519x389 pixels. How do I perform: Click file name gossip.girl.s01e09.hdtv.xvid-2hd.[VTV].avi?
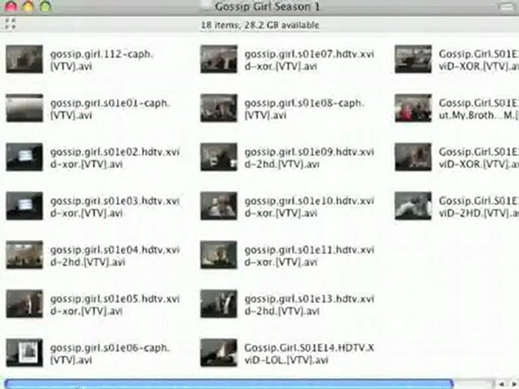[309, 158]
